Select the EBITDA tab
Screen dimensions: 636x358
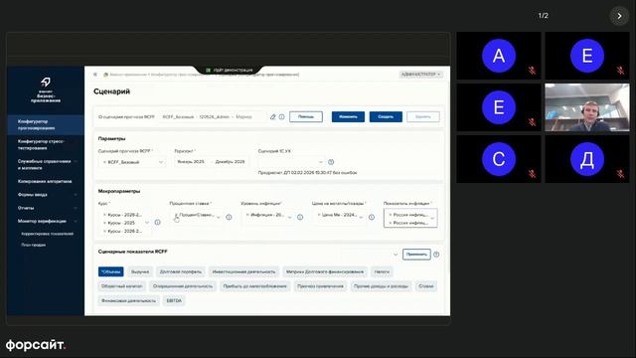[x=174, y=300]
